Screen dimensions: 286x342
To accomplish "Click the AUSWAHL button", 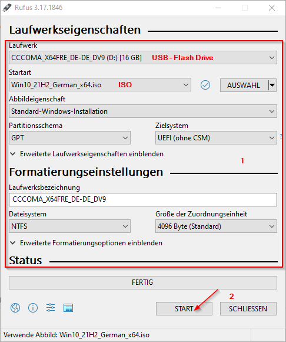I will pyautogui.click(x=244, y=85).
